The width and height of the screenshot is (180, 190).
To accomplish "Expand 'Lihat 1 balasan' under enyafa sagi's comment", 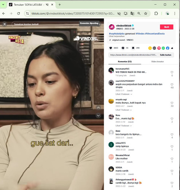I will point(123,110).
